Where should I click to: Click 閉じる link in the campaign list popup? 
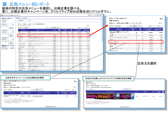[x=75, y=81]
